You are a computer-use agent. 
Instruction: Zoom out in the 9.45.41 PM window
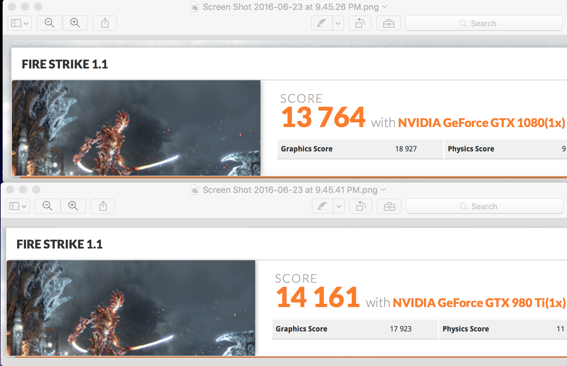click(47, 206)
